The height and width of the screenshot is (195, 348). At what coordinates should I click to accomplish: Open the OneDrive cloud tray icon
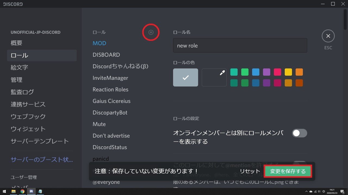coord(311,191)
